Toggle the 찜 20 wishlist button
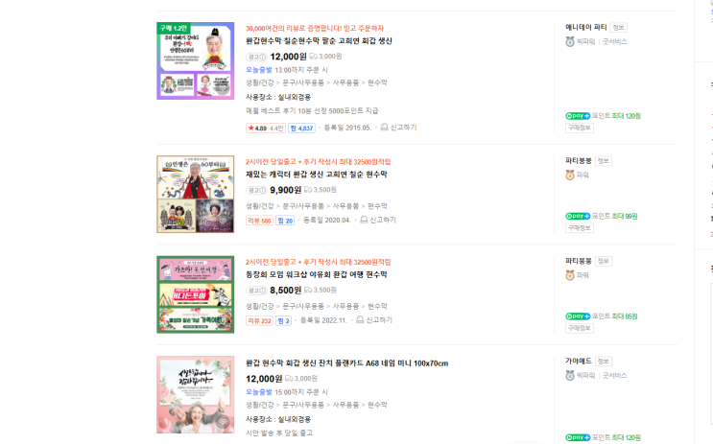The width and height of the screenshot is (713, 444). click(x=285, y=221)
